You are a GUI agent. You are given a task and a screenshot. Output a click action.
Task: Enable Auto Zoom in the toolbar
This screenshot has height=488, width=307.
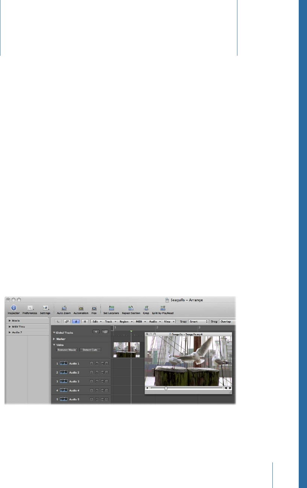(x=64, y=308)
